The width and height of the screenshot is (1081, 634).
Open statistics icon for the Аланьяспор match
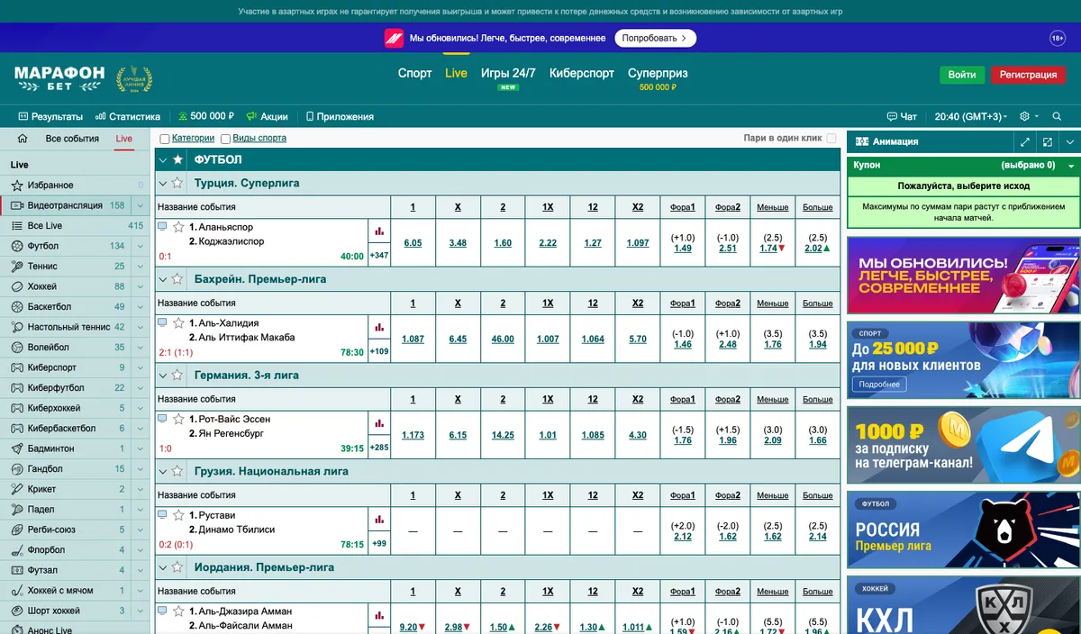tap(379, 231)
